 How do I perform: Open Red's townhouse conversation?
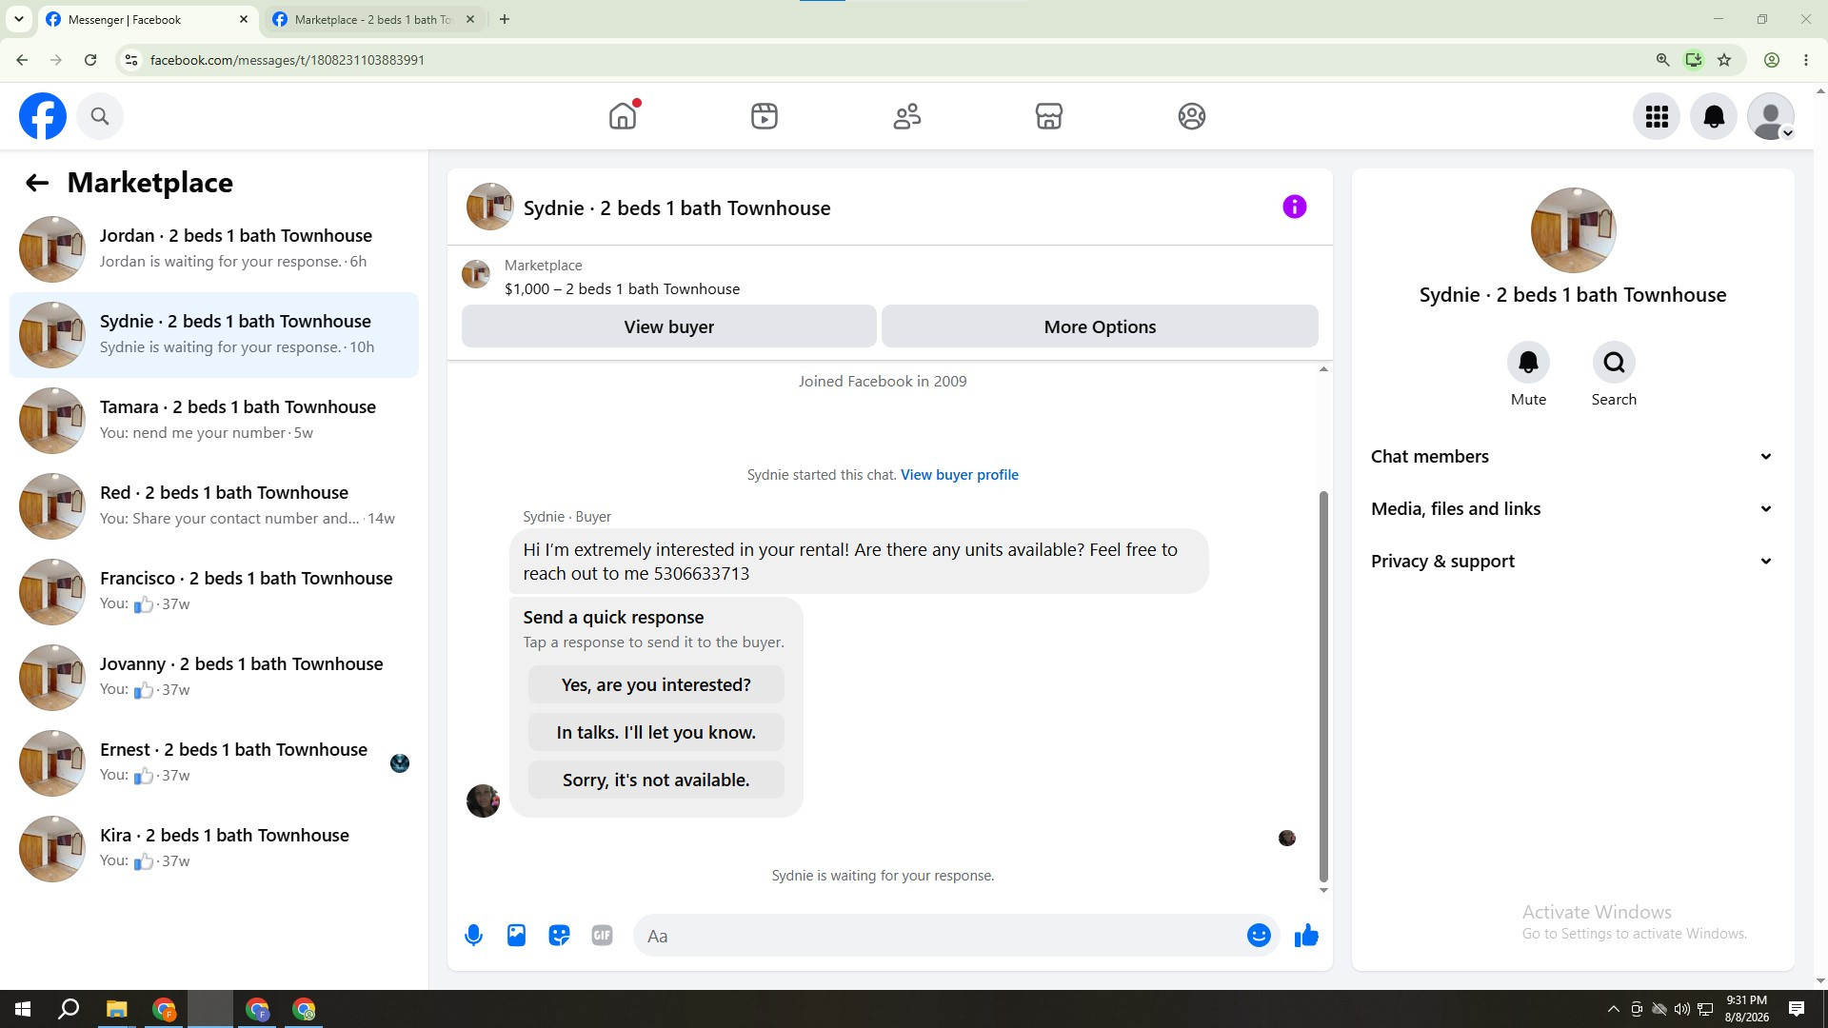point(214,505)
